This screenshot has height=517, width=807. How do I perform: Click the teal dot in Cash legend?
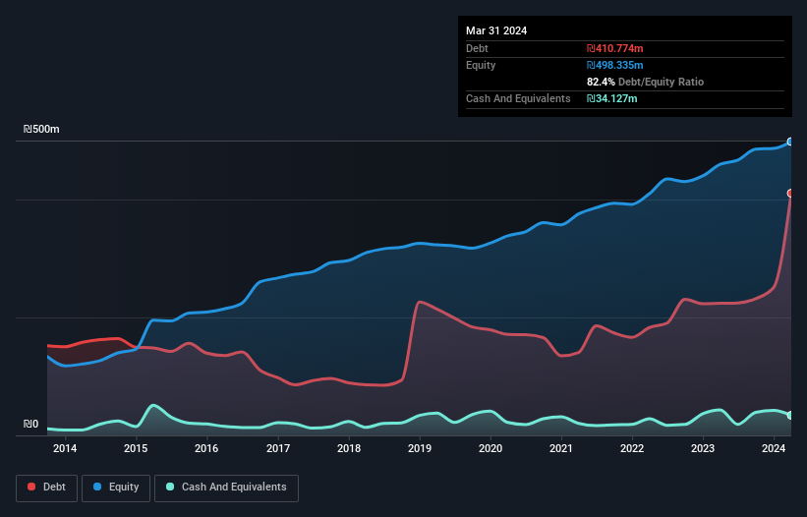point(170,487)
